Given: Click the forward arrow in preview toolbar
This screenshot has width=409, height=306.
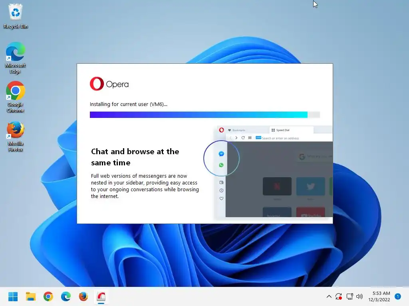Looking at the screenshot, I should [x=236, y=137].
